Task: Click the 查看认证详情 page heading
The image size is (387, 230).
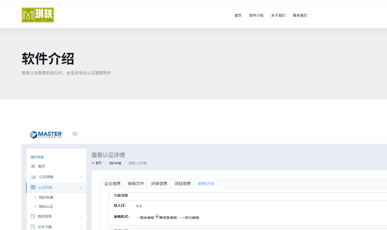Action: click(x=108, y=155)
